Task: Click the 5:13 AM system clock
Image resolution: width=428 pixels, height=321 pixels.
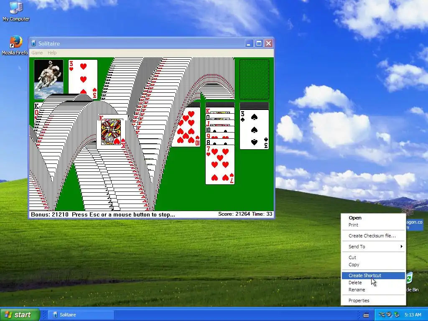Action: point(413,315)
